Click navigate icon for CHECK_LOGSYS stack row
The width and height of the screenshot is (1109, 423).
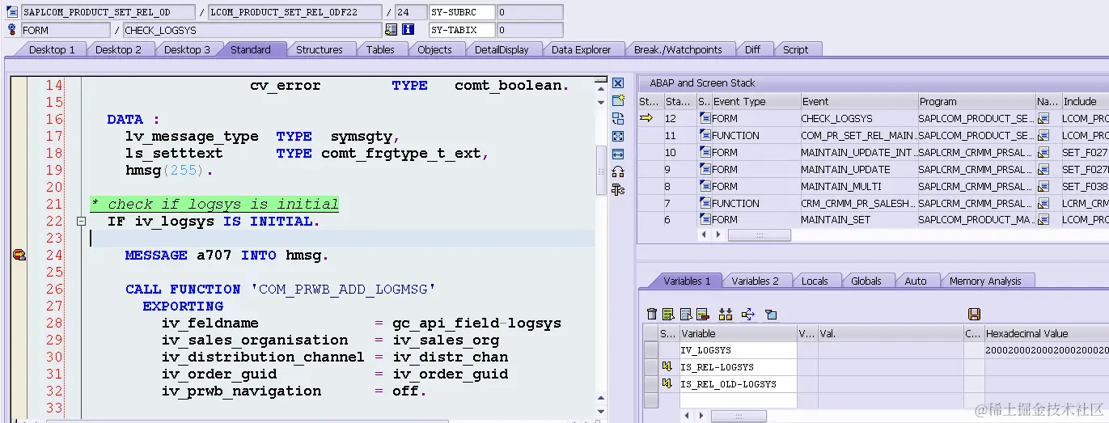pyautogui.click(x=1043, y=119)
